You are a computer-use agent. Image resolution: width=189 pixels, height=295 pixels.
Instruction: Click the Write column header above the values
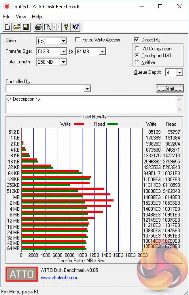[x=152, y=124]
